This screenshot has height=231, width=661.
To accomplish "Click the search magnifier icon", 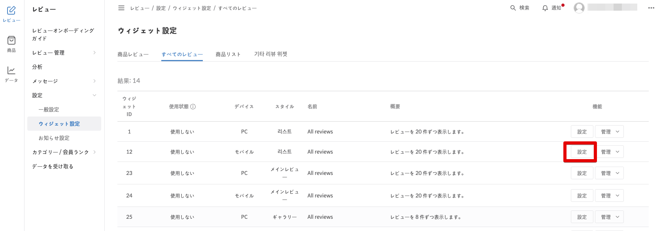I will coord(513,8).
